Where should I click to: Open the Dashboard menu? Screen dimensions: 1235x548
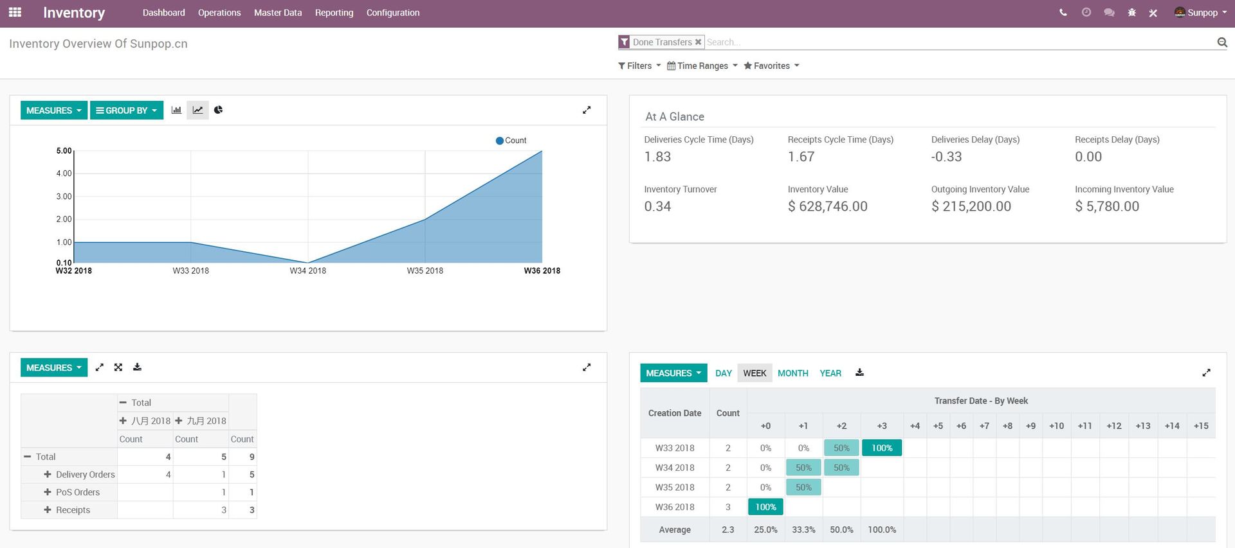(164, 12)
